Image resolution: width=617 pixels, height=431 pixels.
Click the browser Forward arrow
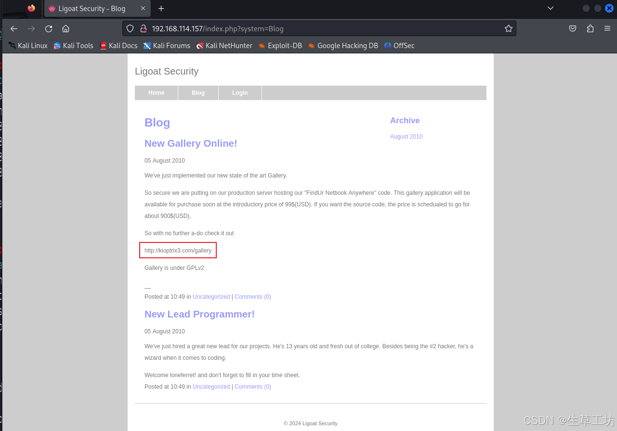(31, 29)
